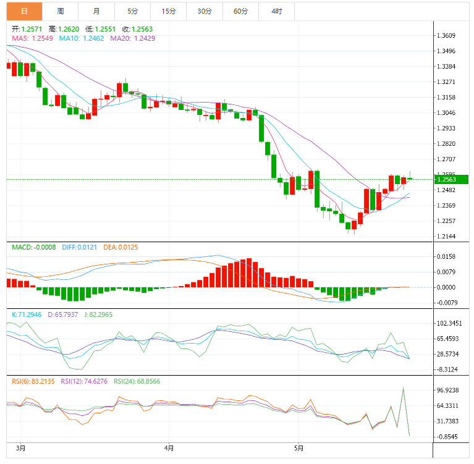Click the 3月 date axis marker
Viewport: 474px width, 464px height.
point(20,449)
